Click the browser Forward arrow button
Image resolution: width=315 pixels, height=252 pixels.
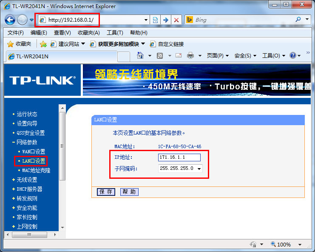point(22,20)
